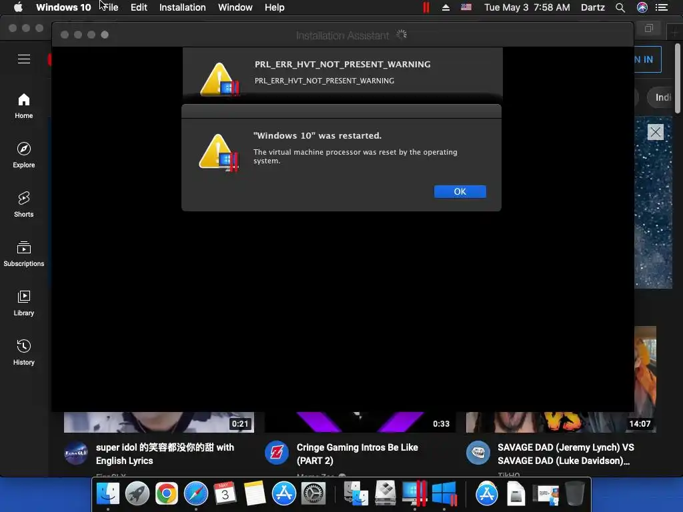Screen dimensions: 683x512
Task: Open the App Store icon beside disk image
Action: 486,494
